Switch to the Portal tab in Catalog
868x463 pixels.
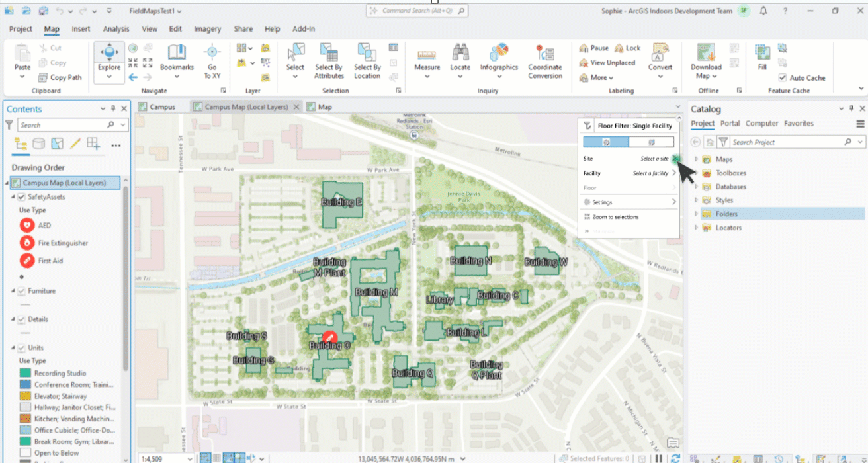point(730,124)
